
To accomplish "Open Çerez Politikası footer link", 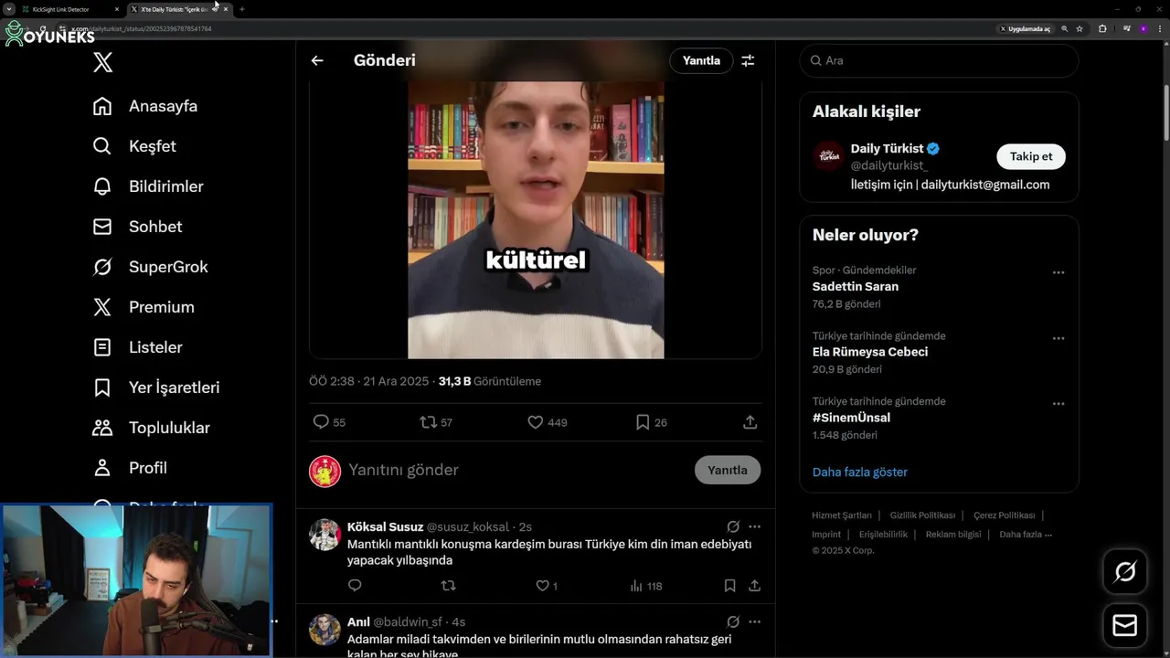I will (1004, 515).
